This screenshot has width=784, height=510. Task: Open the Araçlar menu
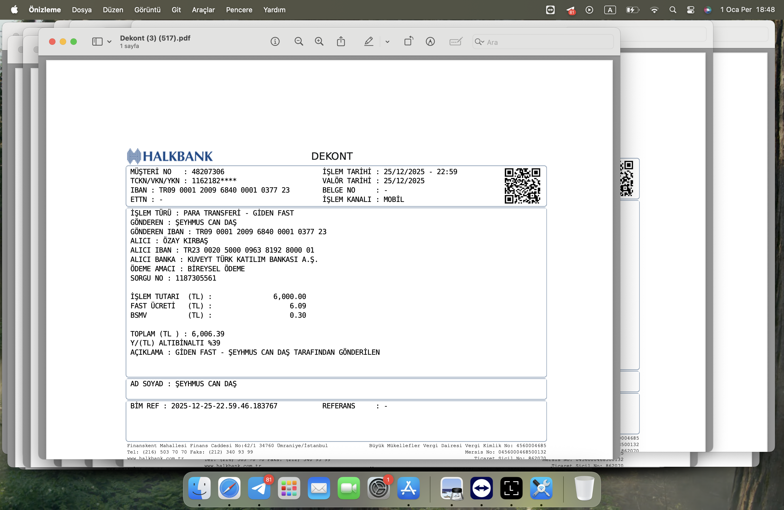coord(203,10)
